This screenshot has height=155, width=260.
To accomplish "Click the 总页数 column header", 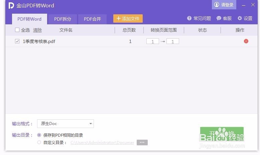I will (129, 30).
